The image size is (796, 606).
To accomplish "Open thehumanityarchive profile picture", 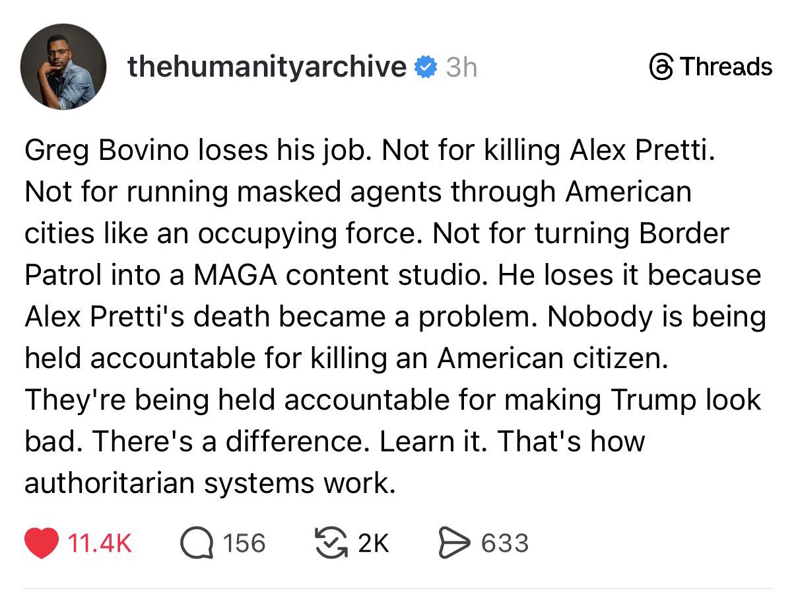I will tap(63, 66).
